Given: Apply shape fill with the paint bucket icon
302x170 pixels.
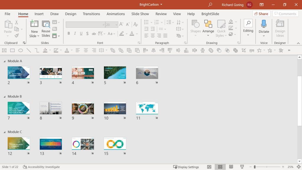Looking at the screenshot, I should pyautogui.click(x=45, y=50).
